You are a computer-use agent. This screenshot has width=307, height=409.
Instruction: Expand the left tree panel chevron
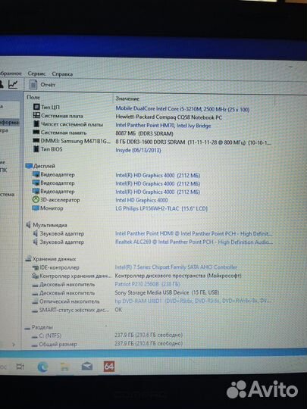click(x=14, y=345)
